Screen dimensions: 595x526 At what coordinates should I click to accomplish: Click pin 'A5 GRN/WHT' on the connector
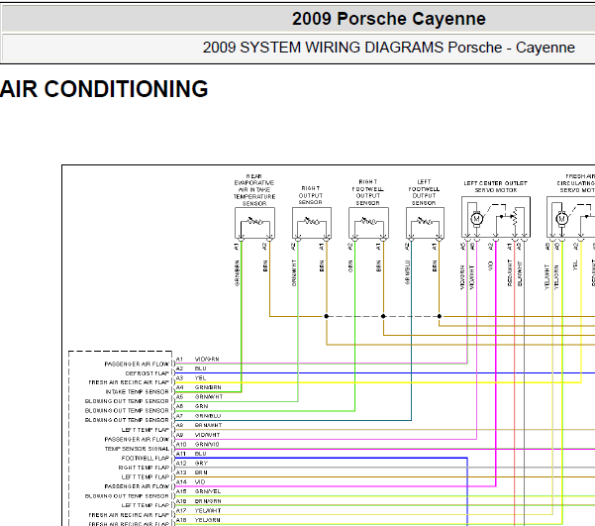(199, 397)
